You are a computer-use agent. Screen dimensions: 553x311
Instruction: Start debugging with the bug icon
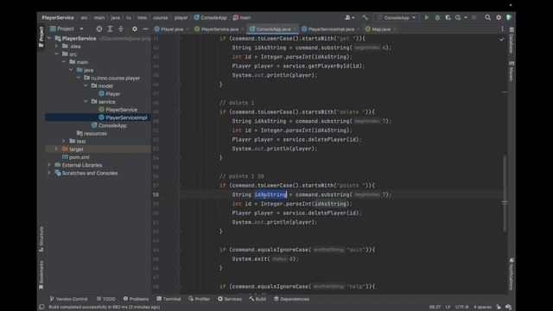(437, 17)
